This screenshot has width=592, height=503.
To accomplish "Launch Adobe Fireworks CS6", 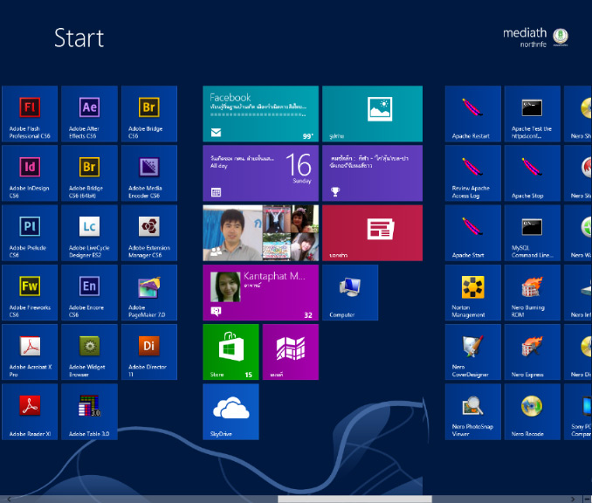I will click(x=30, y=293).
